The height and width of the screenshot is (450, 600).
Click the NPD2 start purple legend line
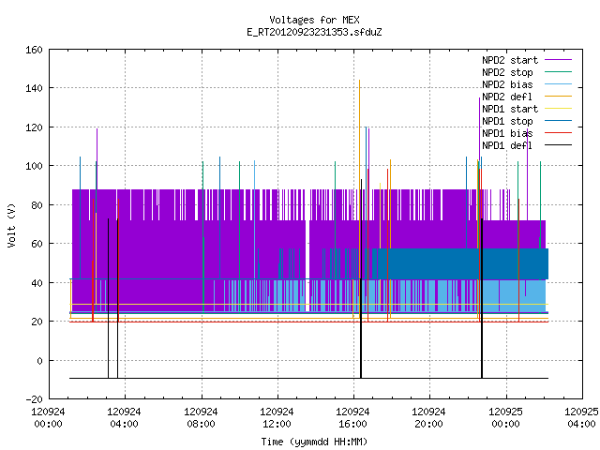(x=558, y=60)
